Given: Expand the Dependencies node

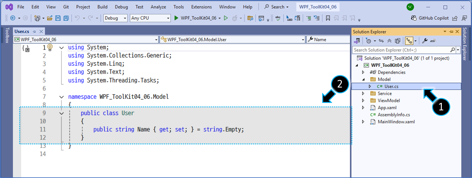Looking at the screenshot, I should point(363,72).
